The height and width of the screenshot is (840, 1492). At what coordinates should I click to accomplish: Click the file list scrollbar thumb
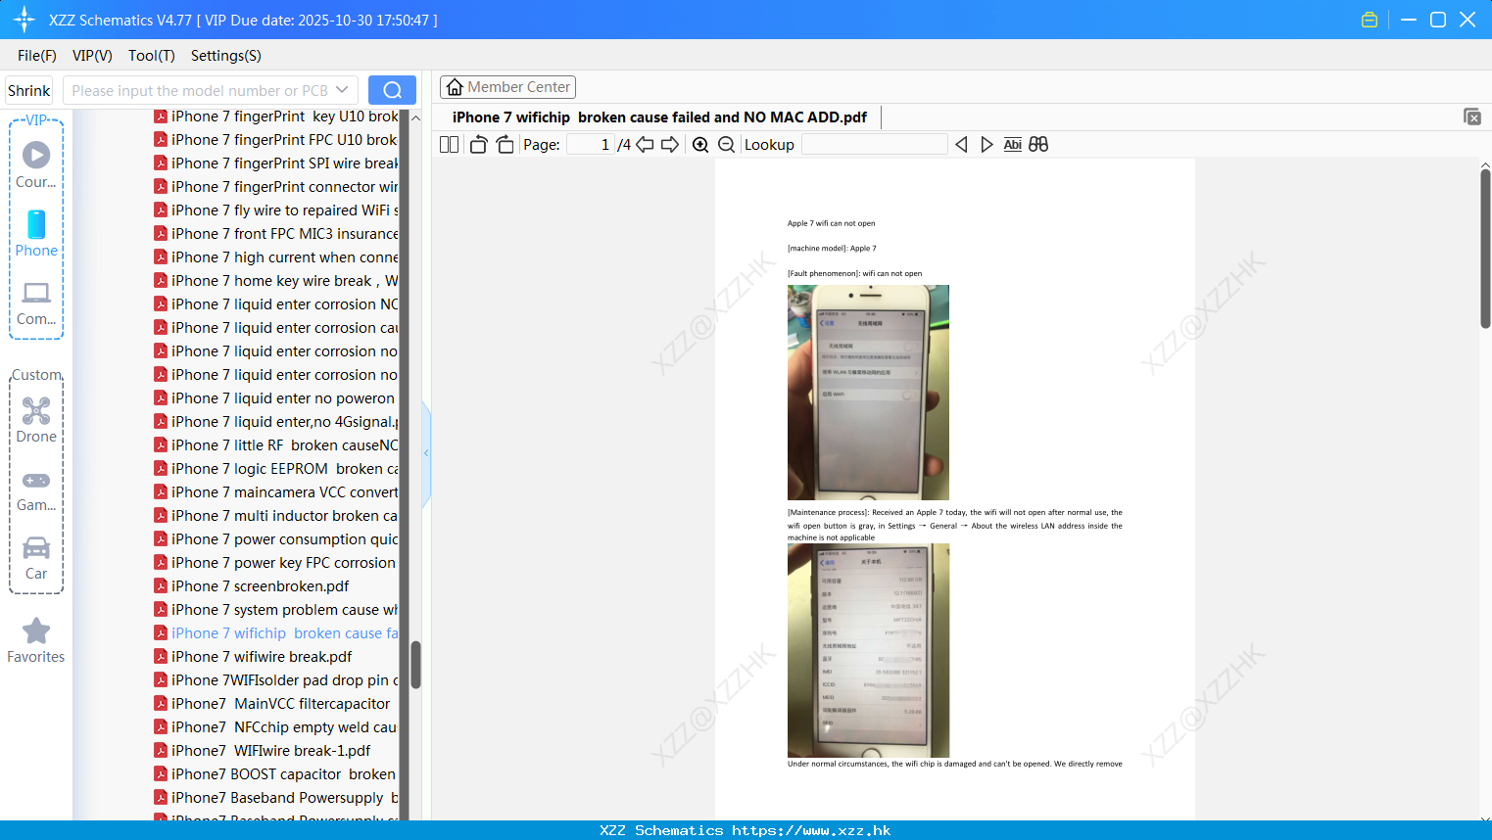pos(415,665)
